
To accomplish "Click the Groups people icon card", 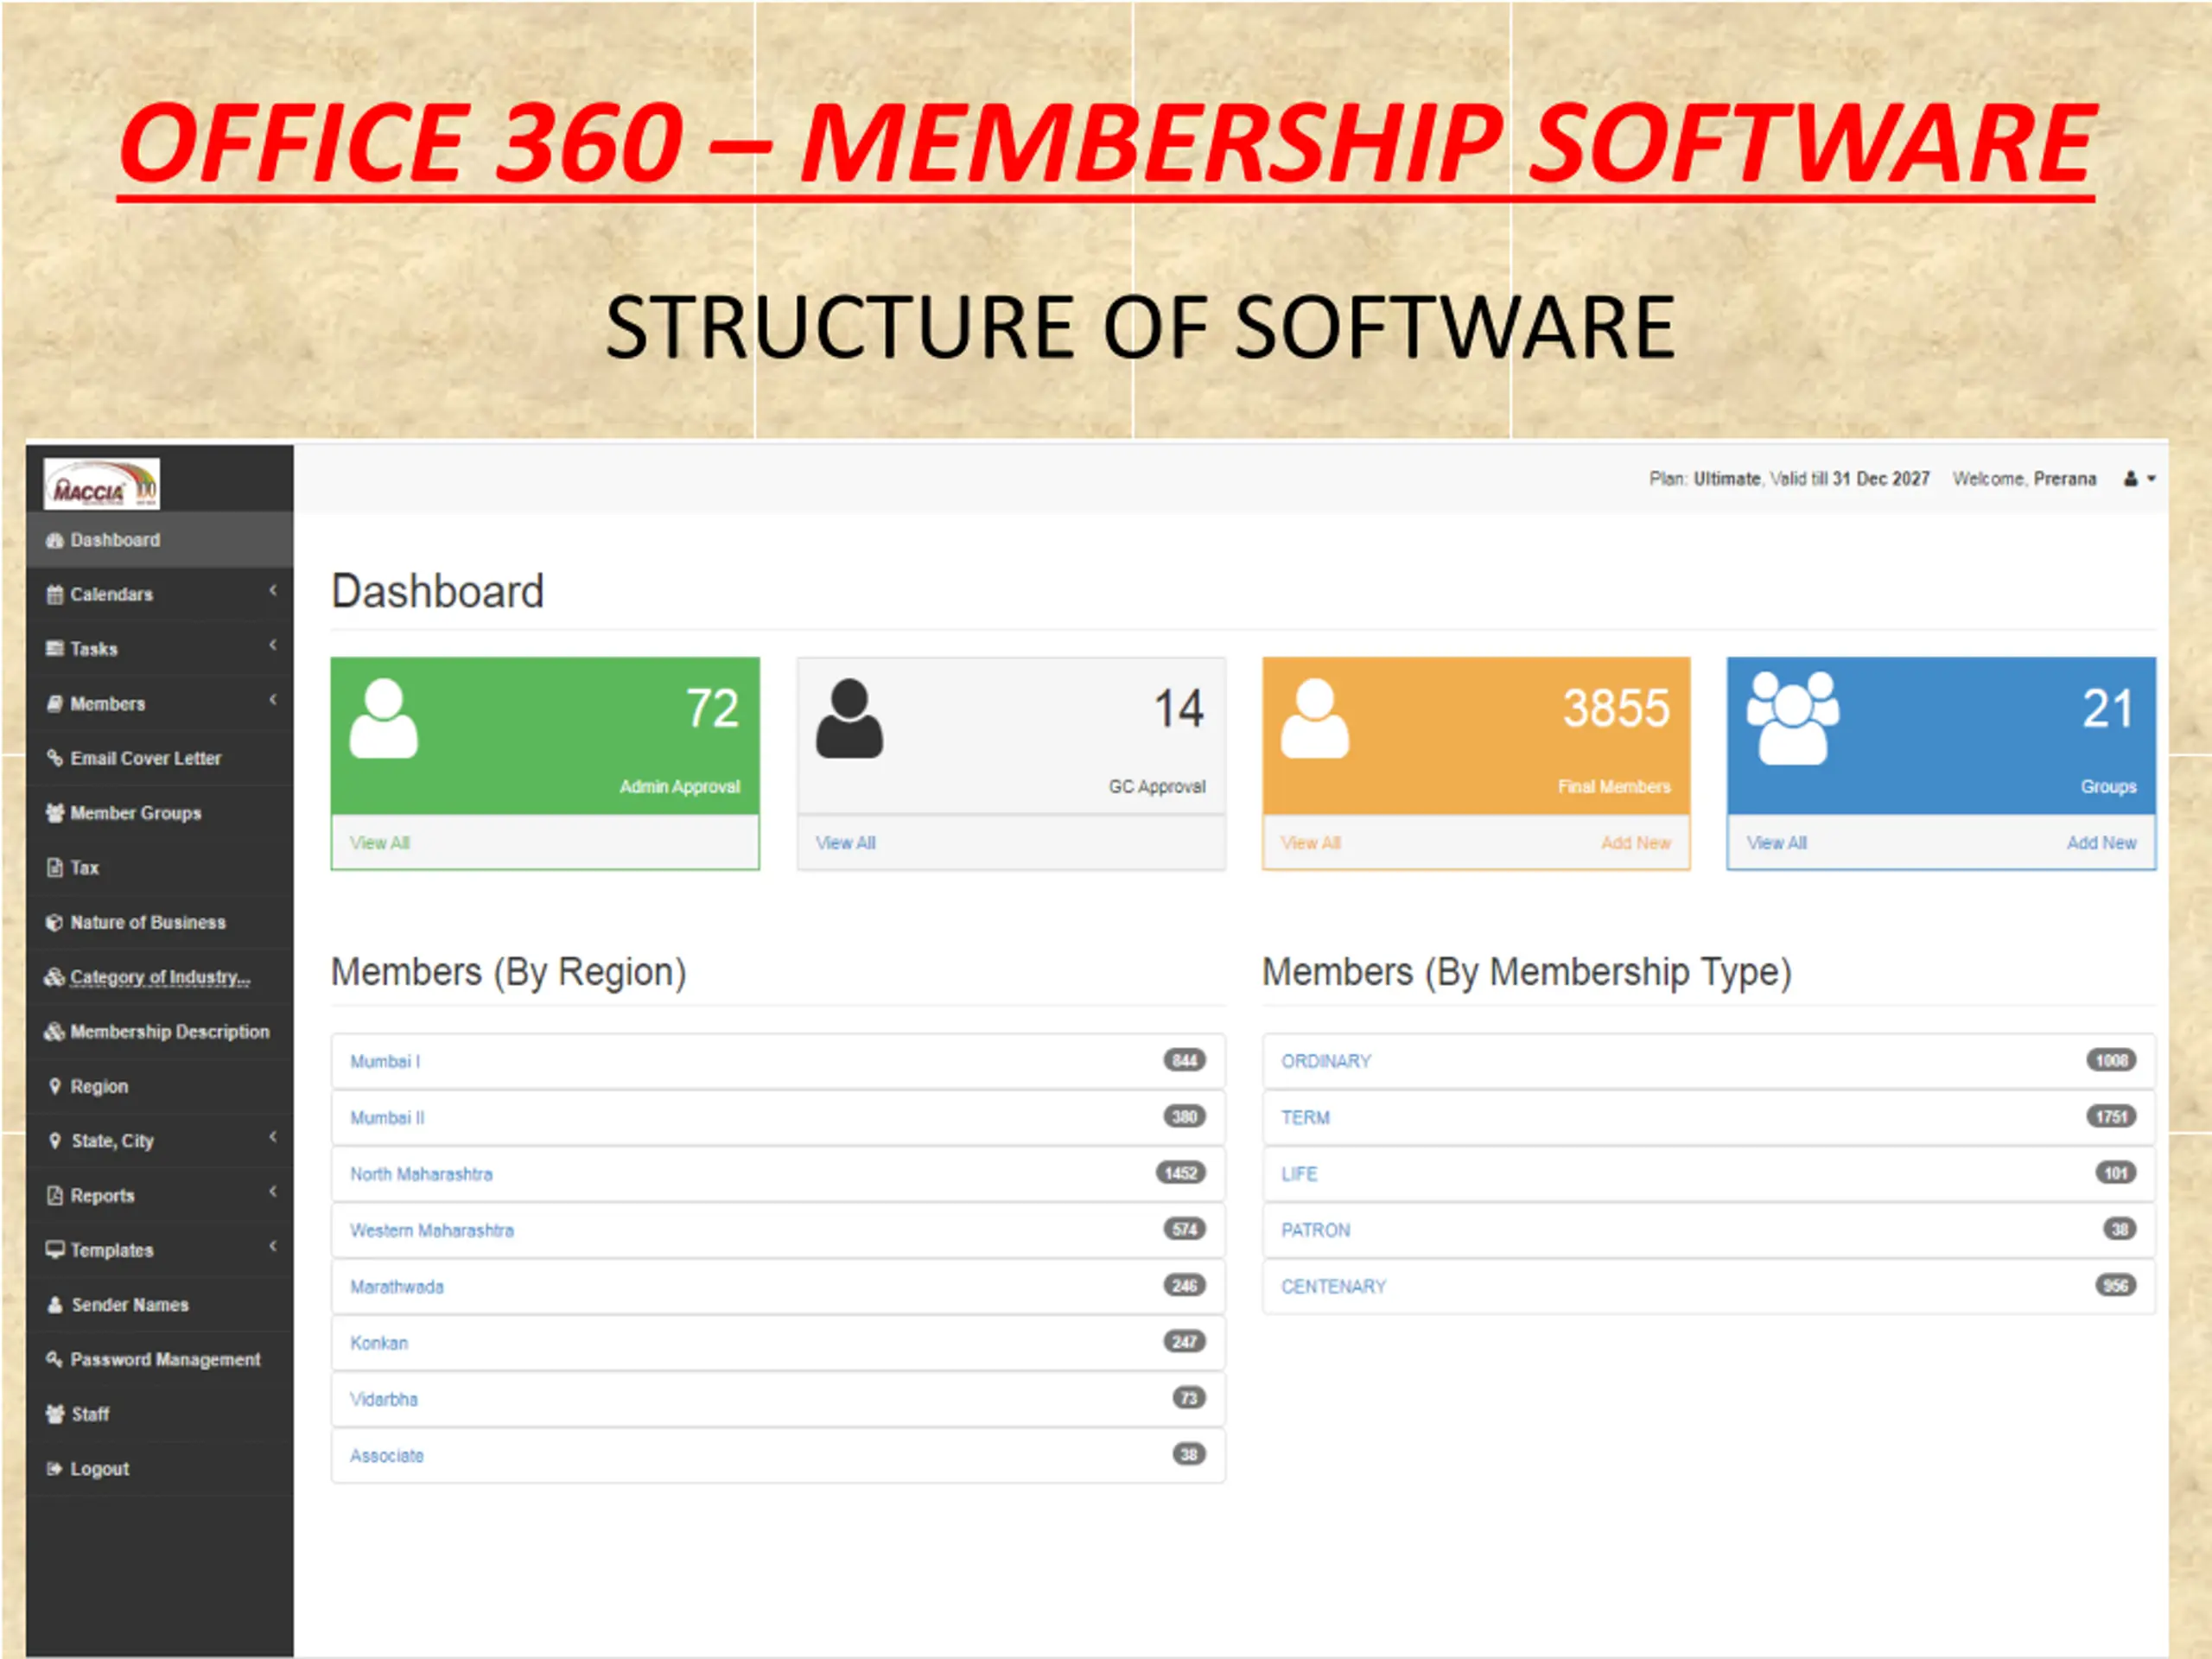I will (x=1792, y=718).
